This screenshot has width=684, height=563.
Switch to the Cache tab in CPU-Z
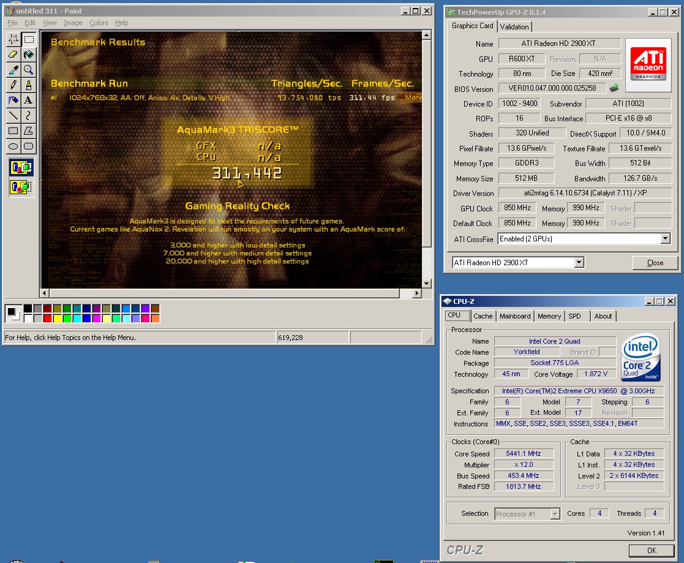[x=483, y=316]
